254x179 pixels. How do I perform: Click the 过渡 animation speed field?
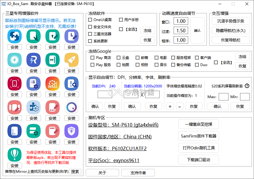click(x=181, y=31)
